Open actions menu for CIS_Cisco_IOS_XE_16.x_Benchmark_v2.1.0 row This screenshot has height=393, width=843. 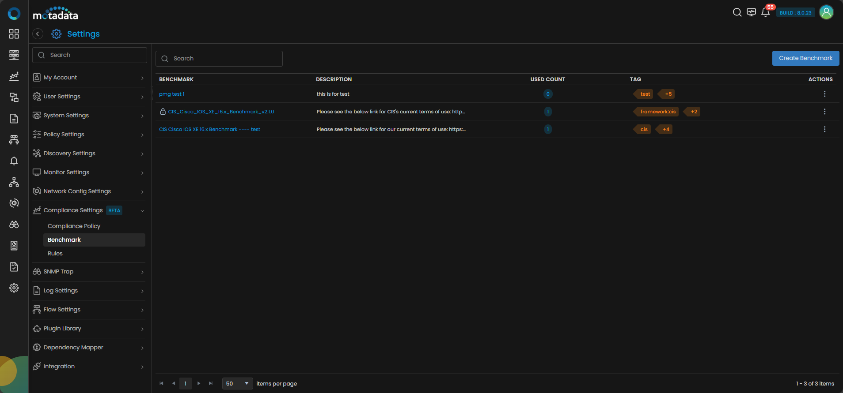pos(824,112)
